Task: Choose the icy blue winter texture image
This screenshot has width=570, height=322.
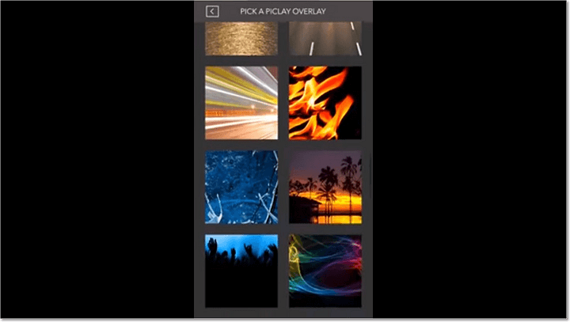Action: pyautogui.click(x=241, y=188)
